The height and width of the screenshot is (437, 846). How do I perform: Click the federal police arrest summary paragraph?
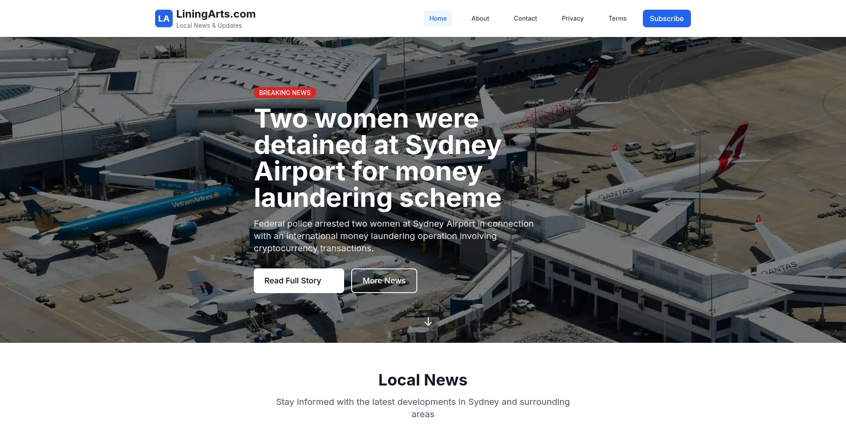[393, 236]
